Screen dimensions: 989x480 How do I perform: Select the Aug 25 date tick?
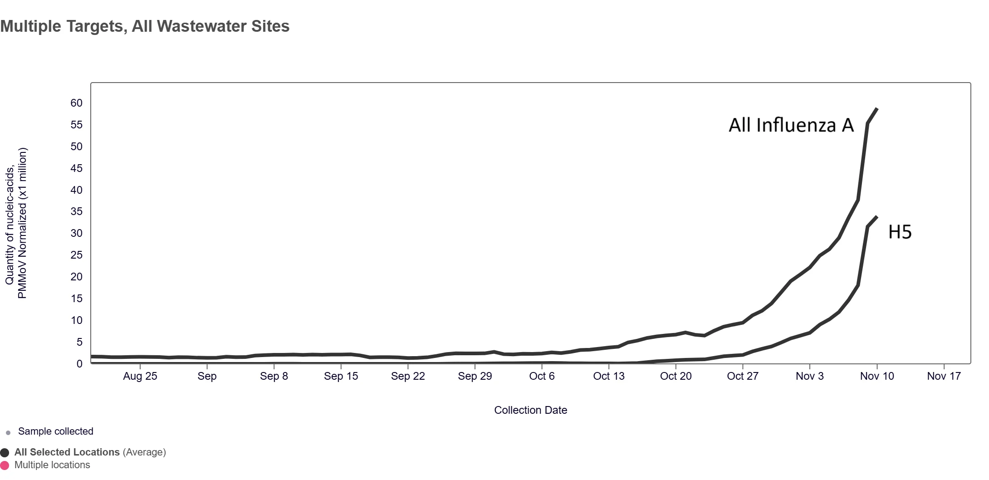click(x=140, y=376)
